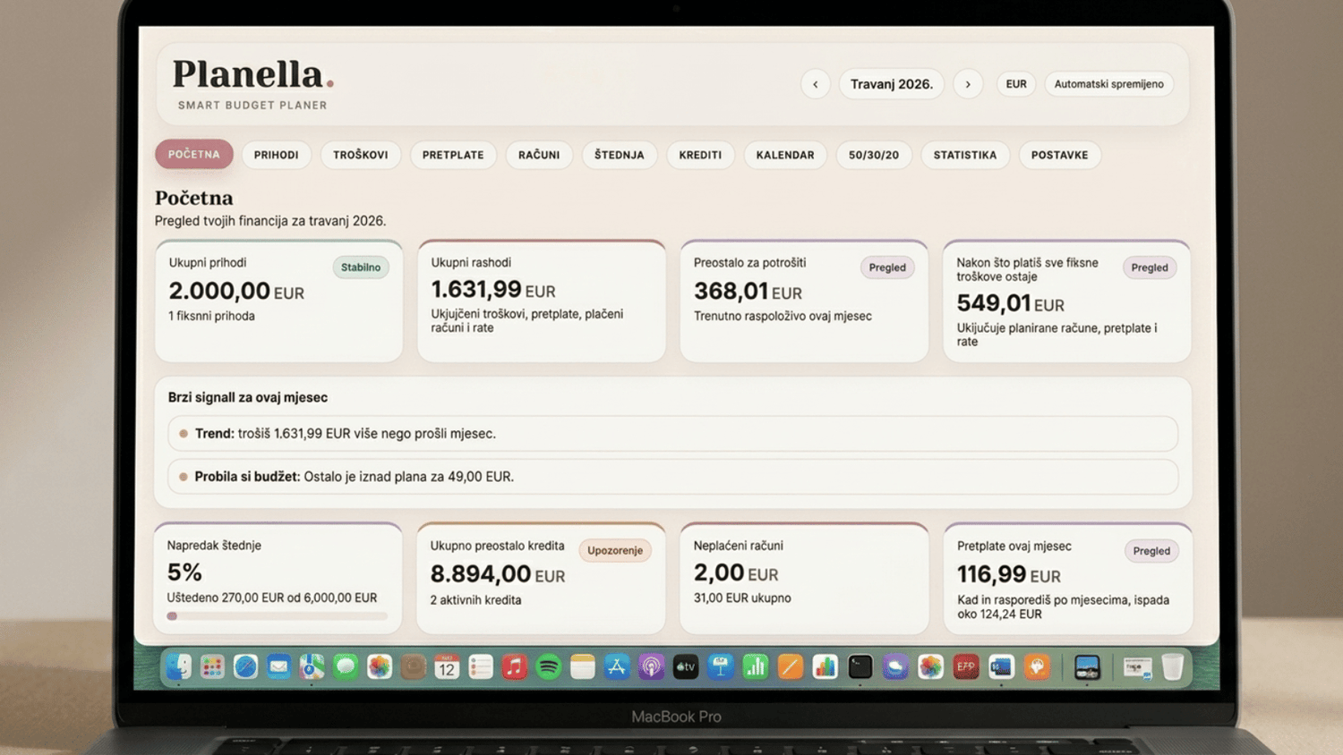Open the Music app in the dock
The height and width of the screenshot is (755, 1343).
(514, 666)
